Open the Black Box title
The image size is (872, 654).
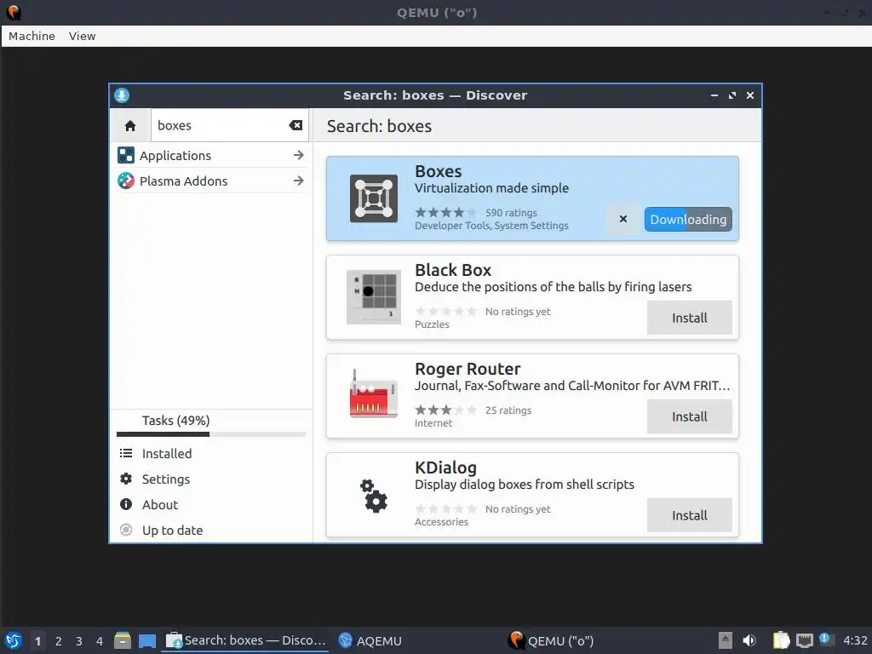[x=453, y=270]
